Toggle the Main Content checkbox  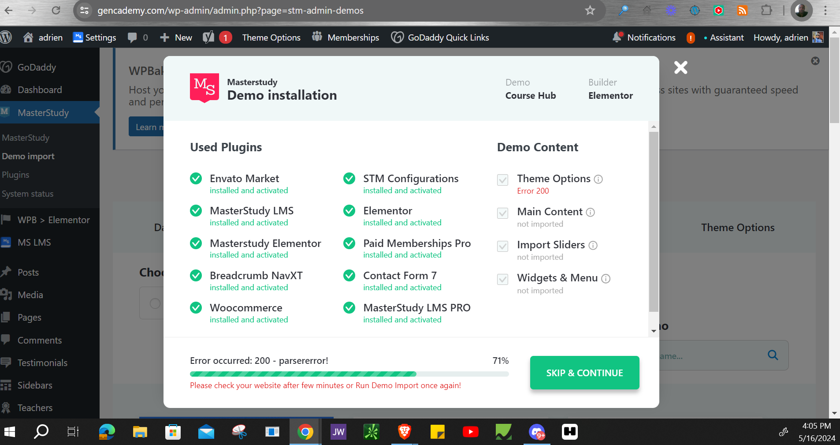[502, 213]
